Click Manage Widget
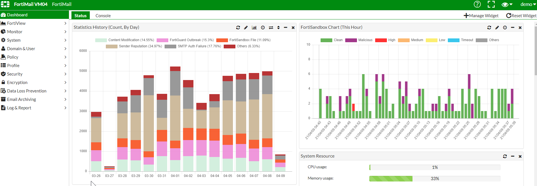 point(481,15)
